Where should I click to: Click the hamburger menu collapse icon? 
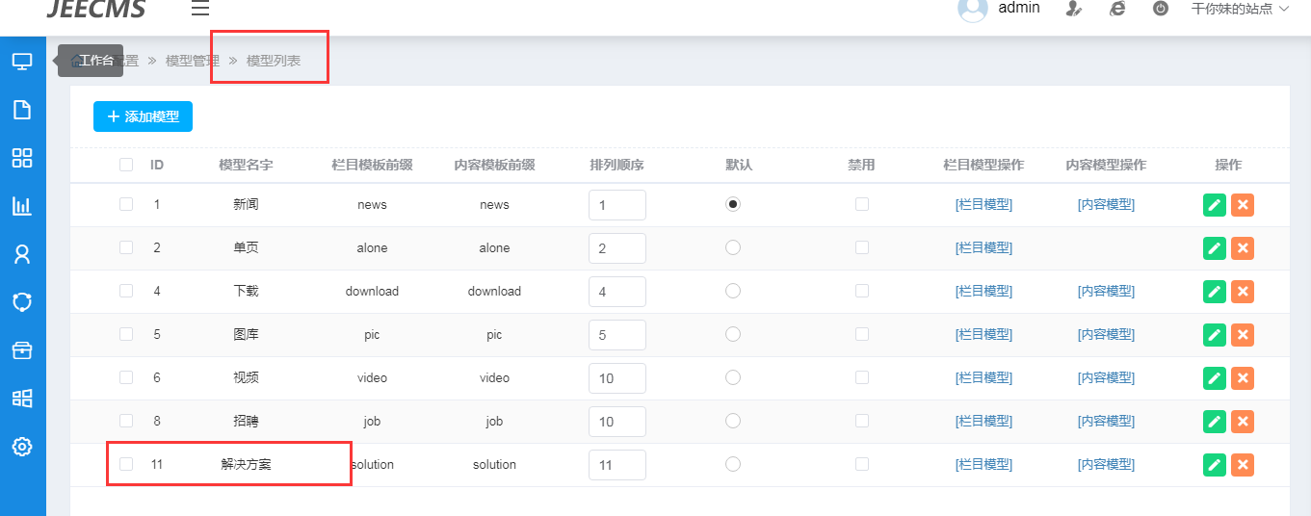click(x=200, y=9)
